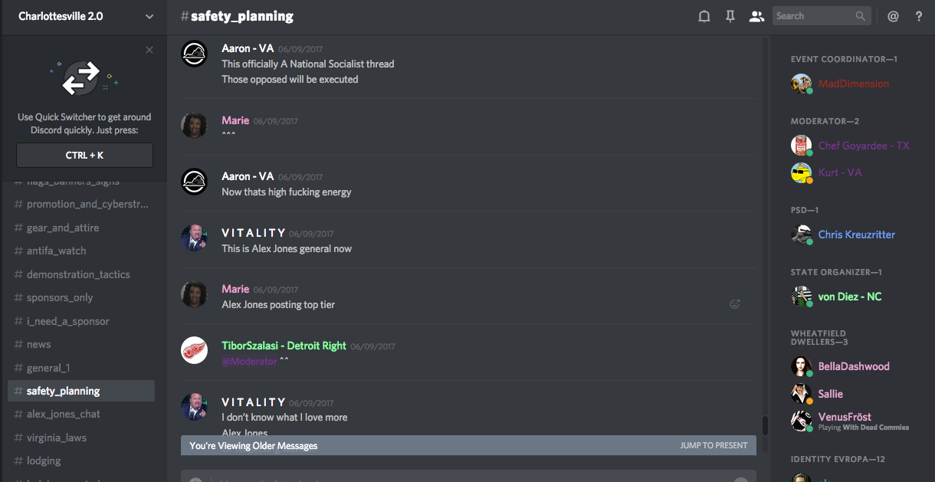Viewport: 935px width, 482px height.
Task: Click the chat message scrollbar thumb
Action: pos(764,425)
